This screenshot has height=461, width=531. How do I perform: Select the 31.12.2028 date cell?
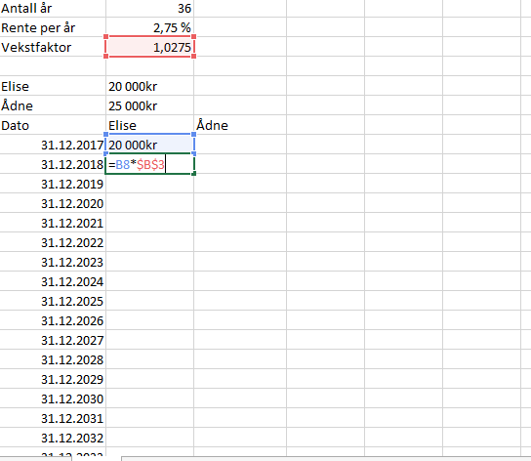pos(53,359)
